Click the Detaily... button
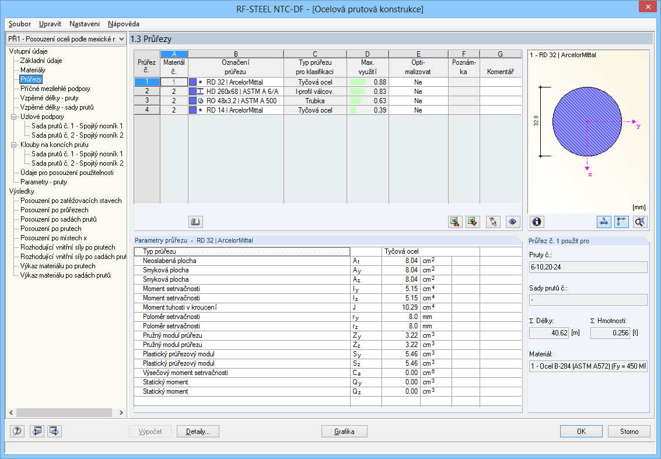Image resolution: width=661 pixels, height=459 pixels. coord(198,431)
